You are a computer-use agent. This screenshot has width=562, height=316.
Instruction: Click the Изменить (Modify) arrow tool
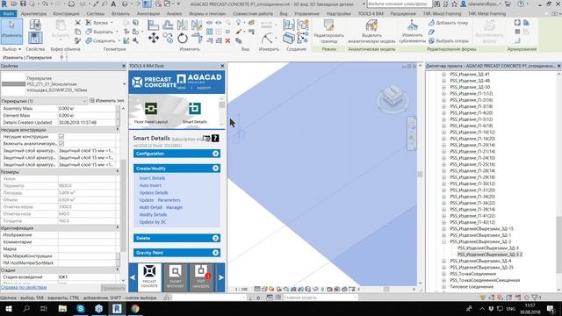click(x=11, y=32)
